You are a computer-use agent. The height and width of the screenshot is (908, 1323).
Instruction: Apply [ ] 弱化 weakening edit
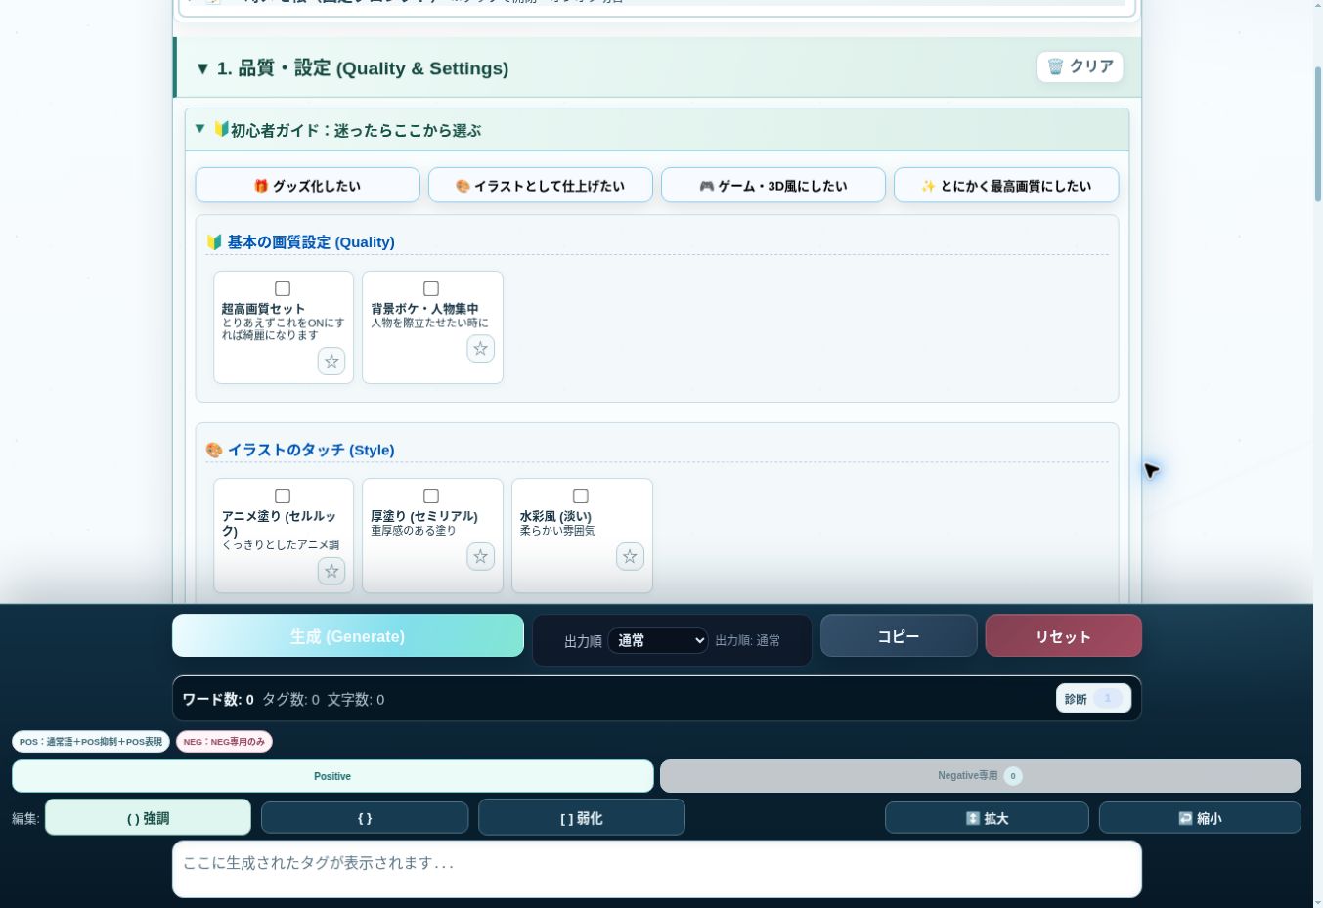point(582,817)
